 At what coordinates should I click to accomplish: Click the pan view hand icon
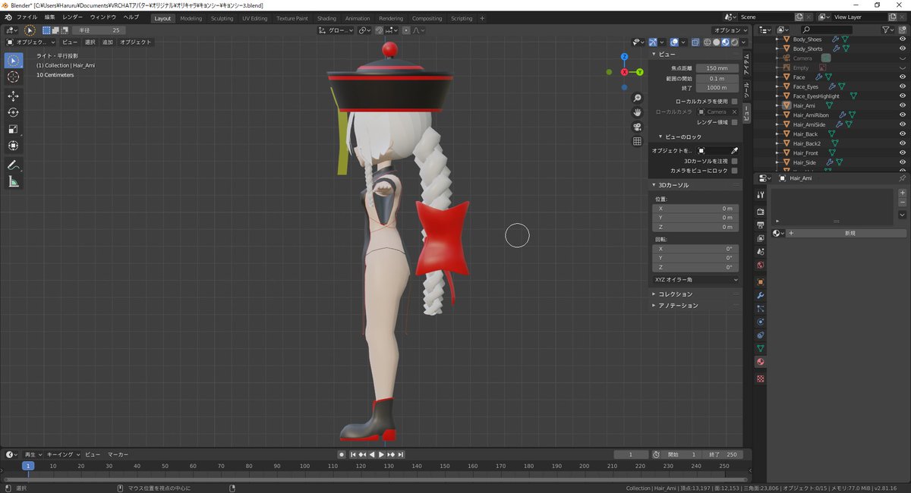[637, 112]
